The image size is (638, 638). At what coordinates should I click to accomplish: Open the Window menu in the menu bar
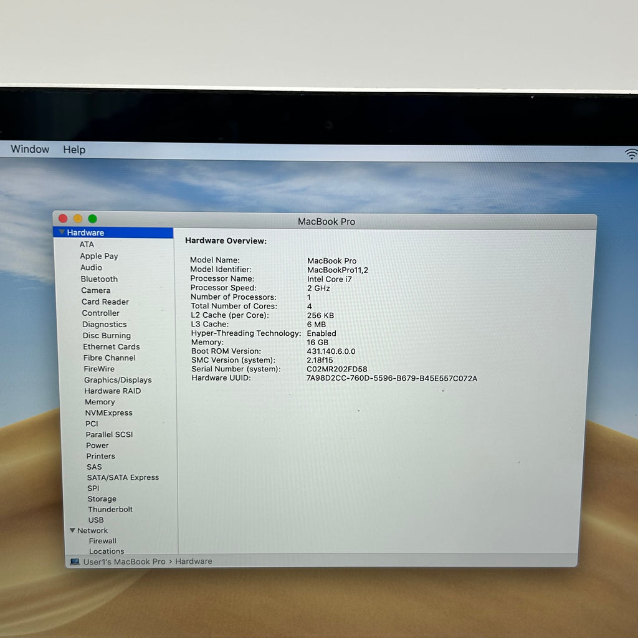click(30, 150)
